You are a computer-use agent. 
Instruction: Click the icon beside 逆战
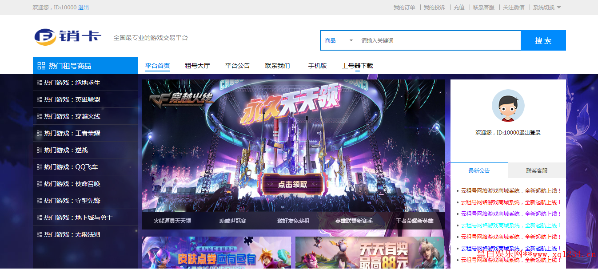[x=39, y=150]
